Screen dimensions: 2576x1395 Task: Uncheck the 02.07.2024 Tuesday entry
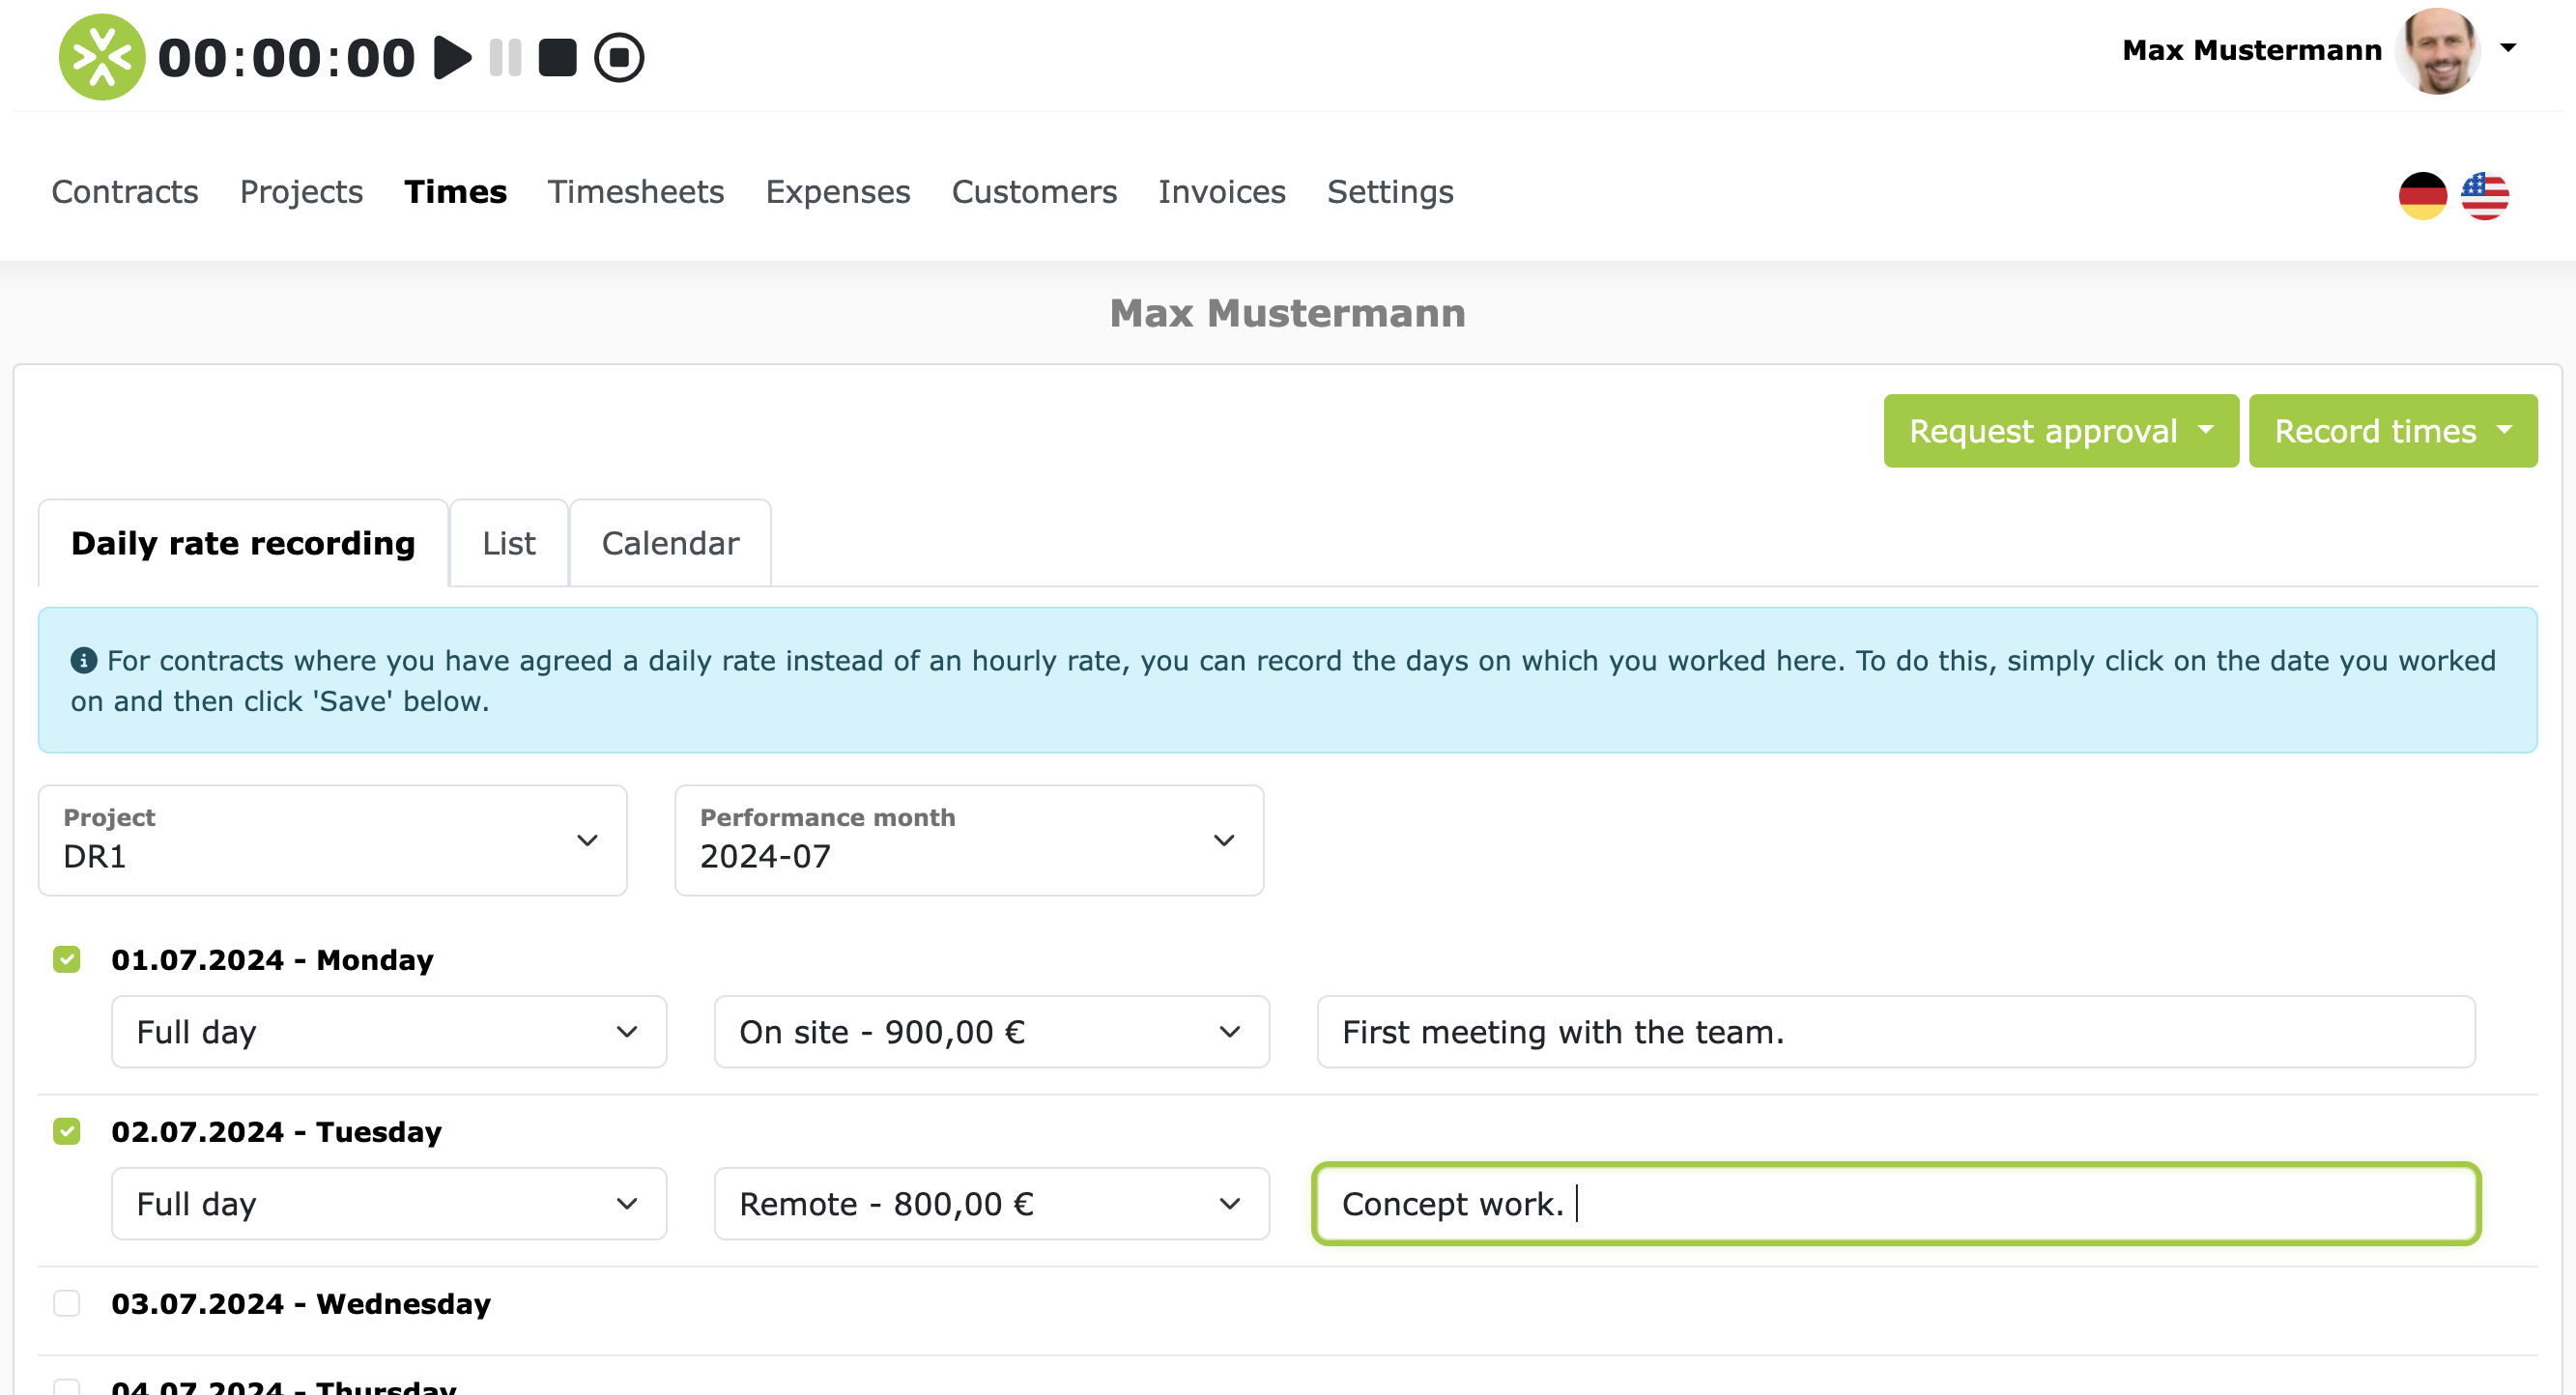point(67,1131)
